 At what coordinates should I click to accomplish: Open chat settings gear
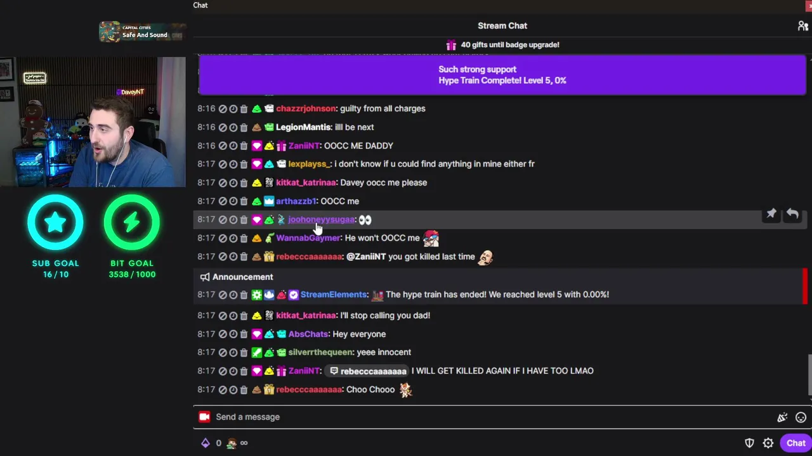click(x=768, y=443)
